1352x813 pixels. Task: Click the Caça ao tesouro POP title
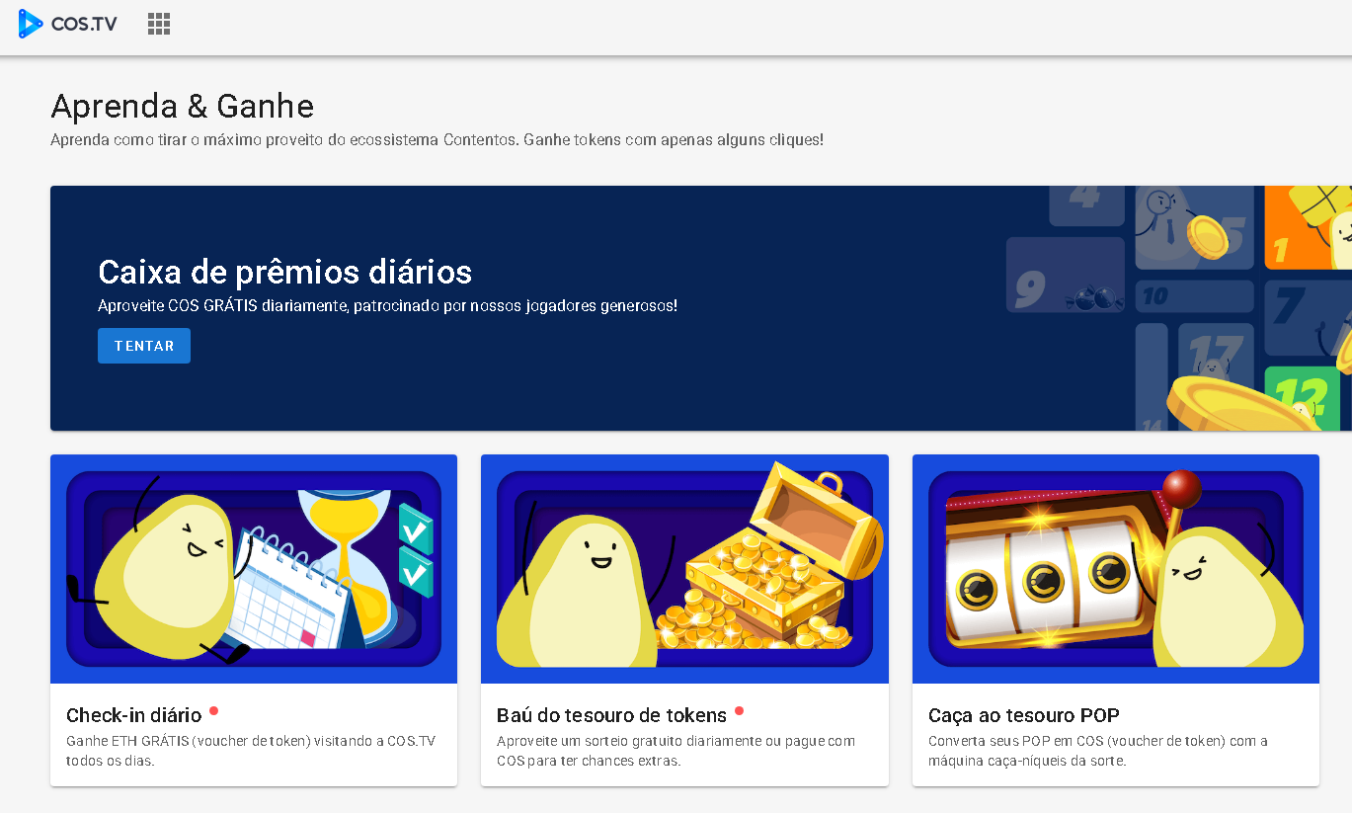(x=1024, y=715)
